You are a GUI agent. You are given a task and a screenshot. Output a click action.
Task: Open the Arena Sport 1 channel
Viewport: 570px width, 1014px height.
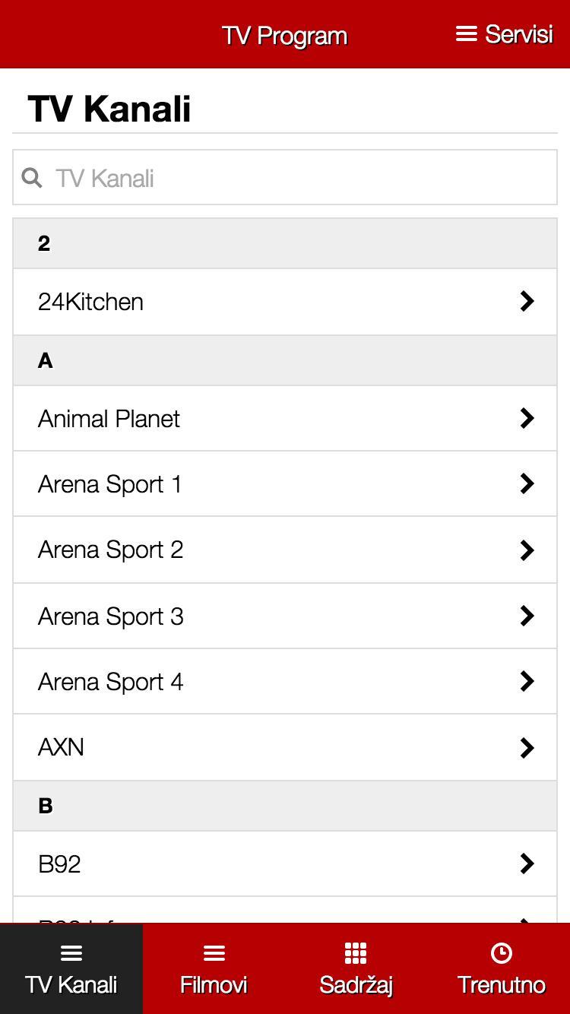111,484
